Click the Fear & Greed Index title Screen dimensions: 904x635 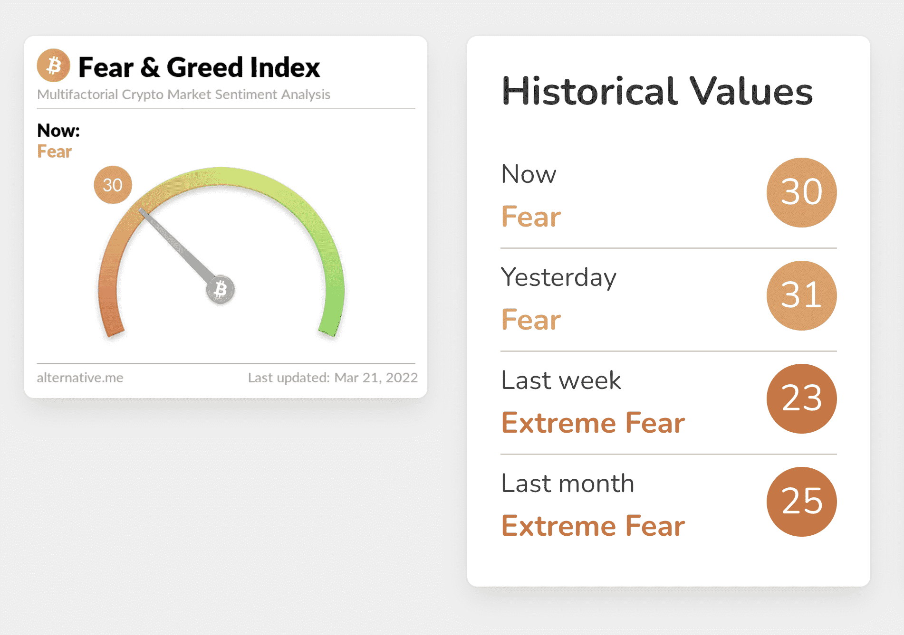point(199,67)
